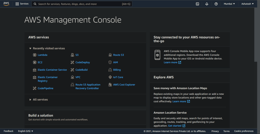Click Learn more for Console Mobile App

click(170, 62)
